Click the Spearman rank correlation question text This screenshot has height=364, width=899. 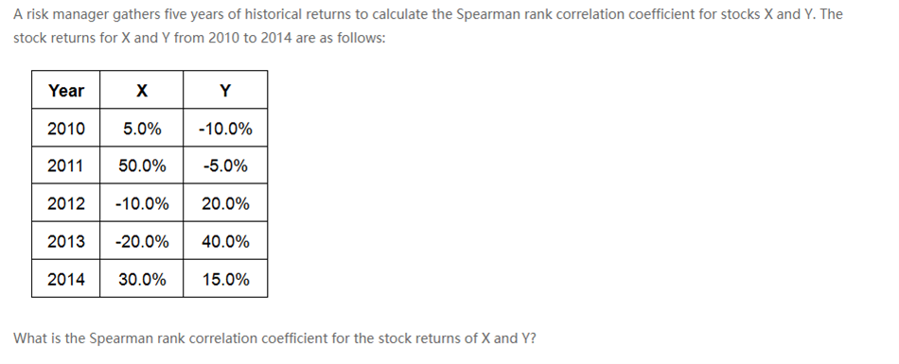tap(274, 338)
